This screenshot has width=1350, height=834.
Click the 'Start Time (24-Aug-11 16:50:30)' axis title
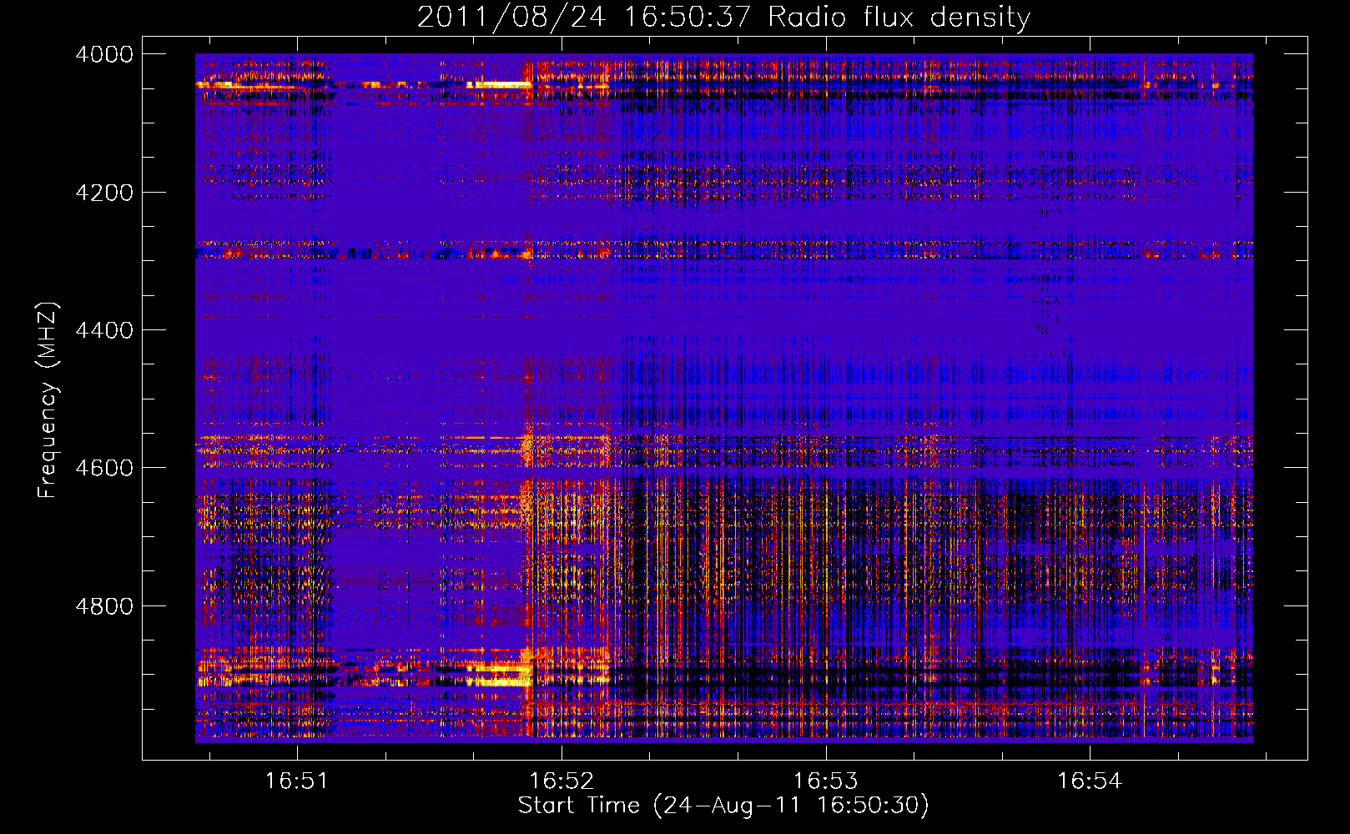tap(723, 806)
